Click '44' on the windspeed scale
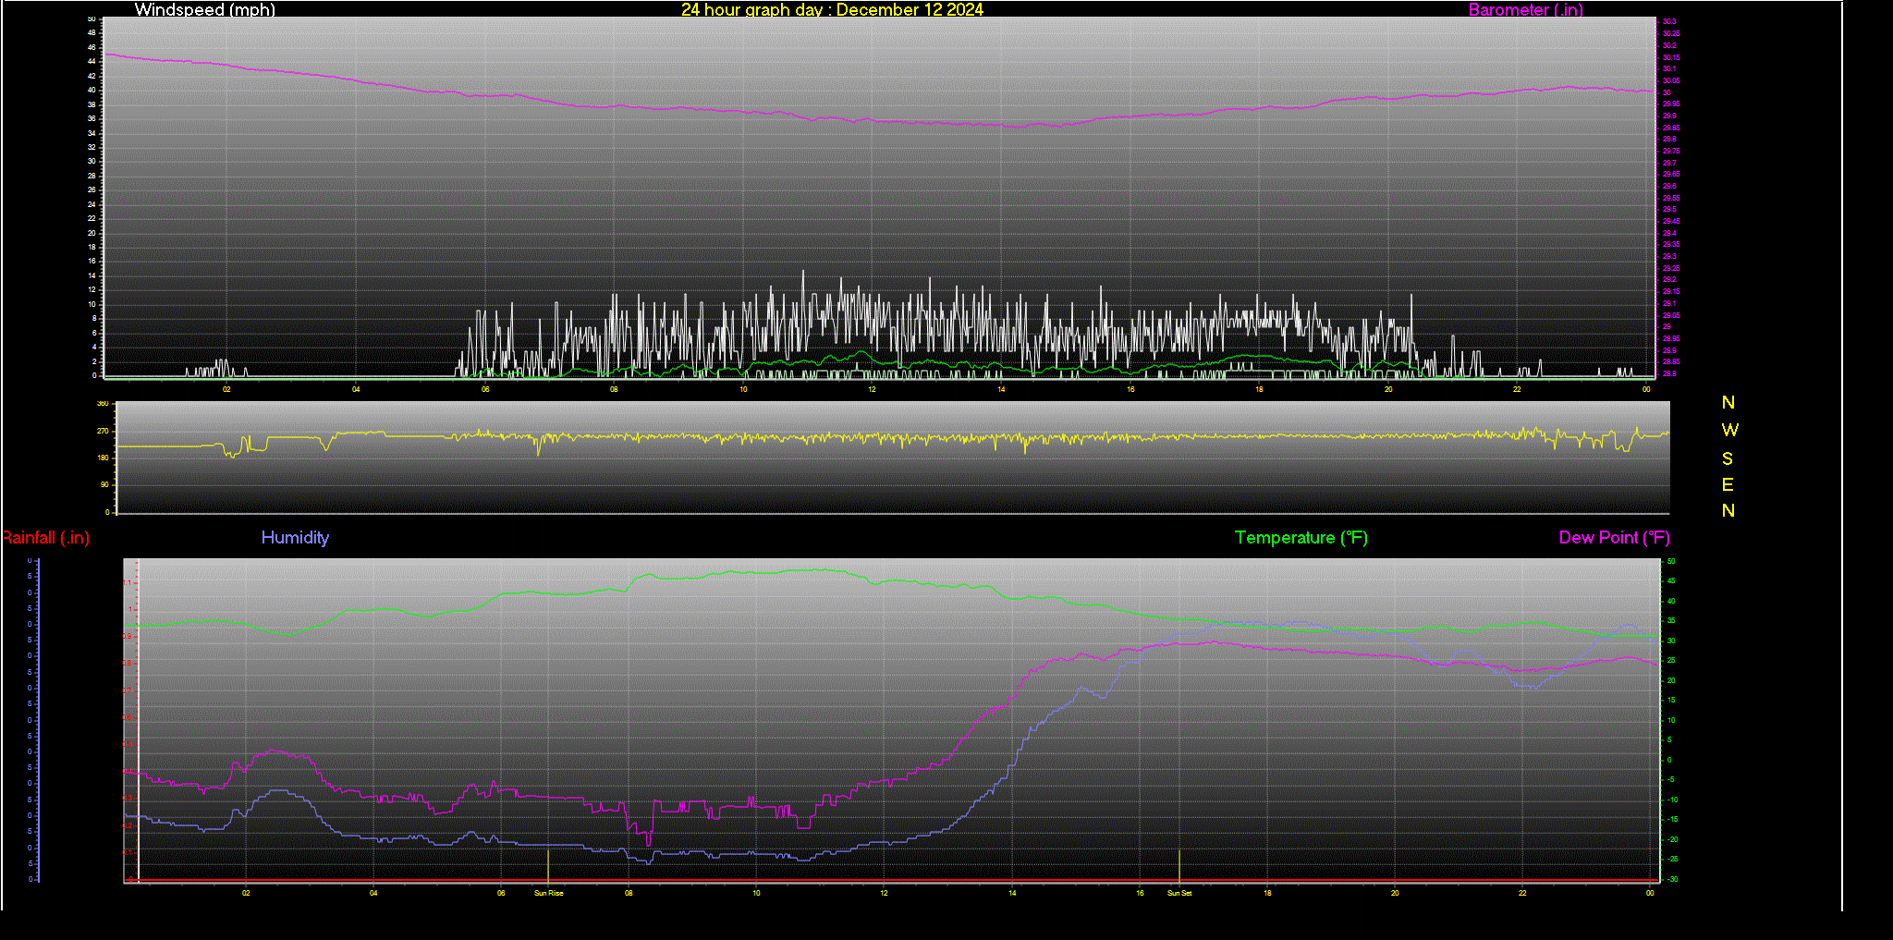This screenshot has width=1893, height=940. [92, 61]
